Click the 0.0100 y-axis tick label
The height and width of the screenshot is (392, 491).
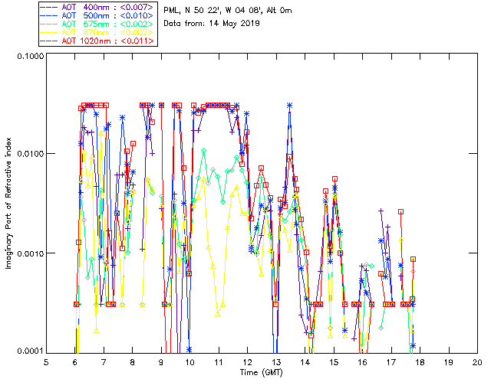28,155
